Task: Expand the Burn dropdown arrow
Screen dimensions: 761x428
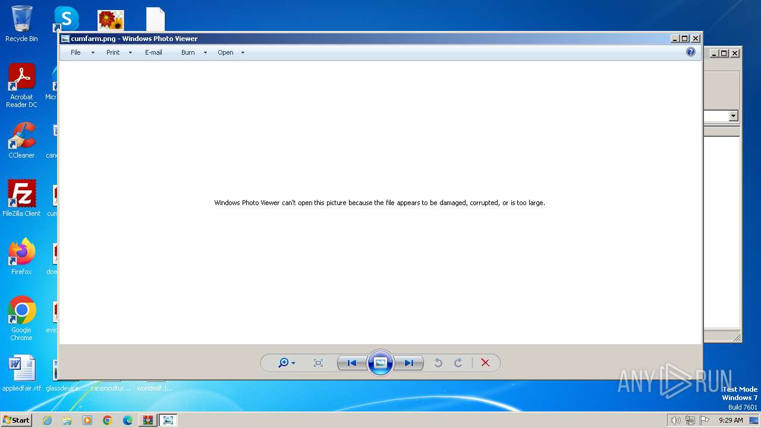Action: (x=205, y=53)
